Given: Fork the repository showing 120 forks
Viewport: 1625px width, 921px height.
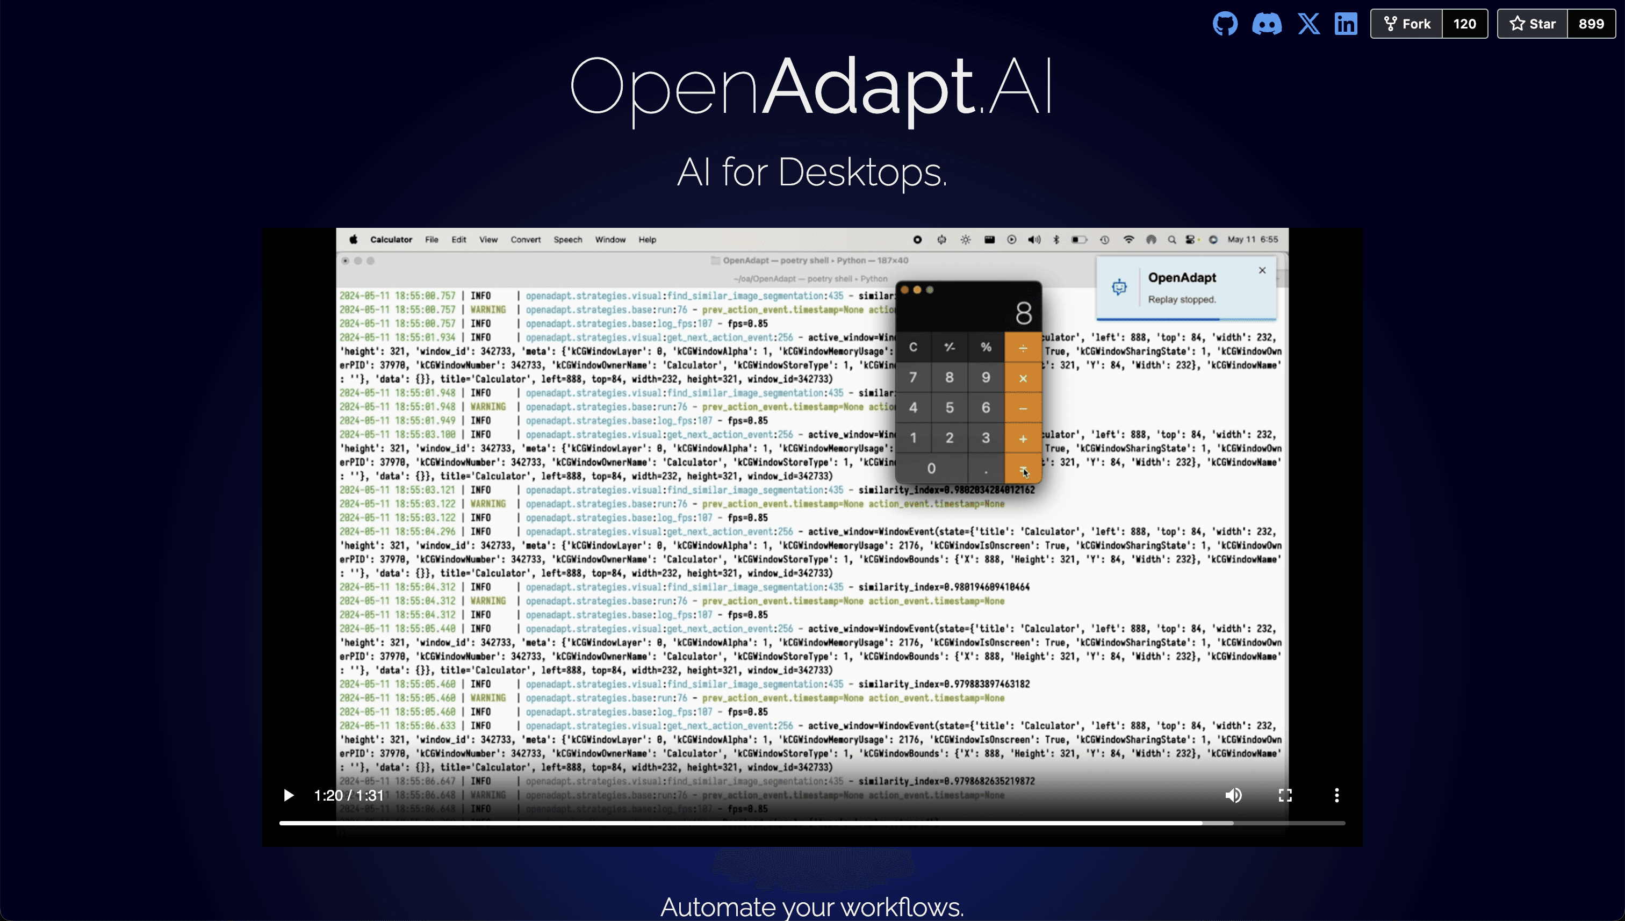Looking at the screenshot, I should (x=1406, y=24).
